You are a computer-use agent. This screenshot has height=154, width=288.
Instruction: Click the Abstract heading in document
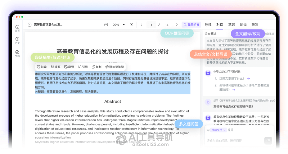(x=113, y=102)
